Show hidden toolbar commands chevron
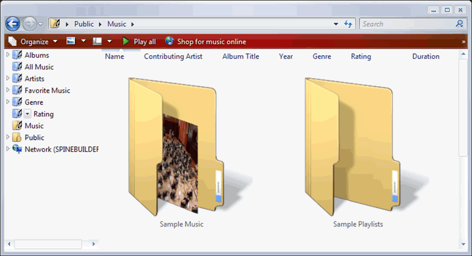Screen dimensions: 472x256 [x=463, y=42]
